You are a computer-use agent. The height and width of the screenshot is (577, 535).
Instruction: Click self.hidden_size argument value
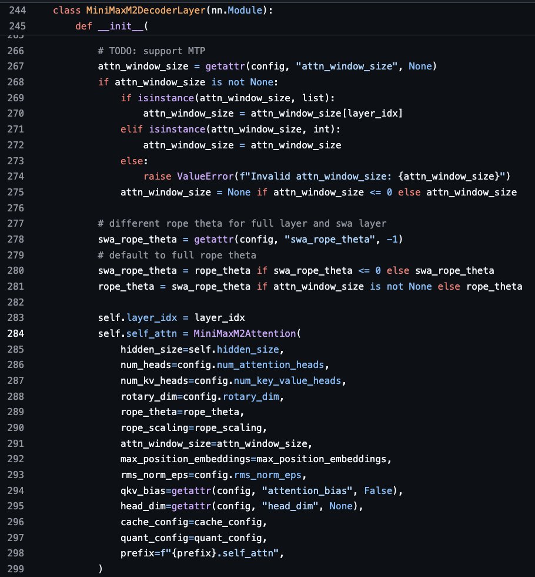pyautogui.click(x=234, y=349)
